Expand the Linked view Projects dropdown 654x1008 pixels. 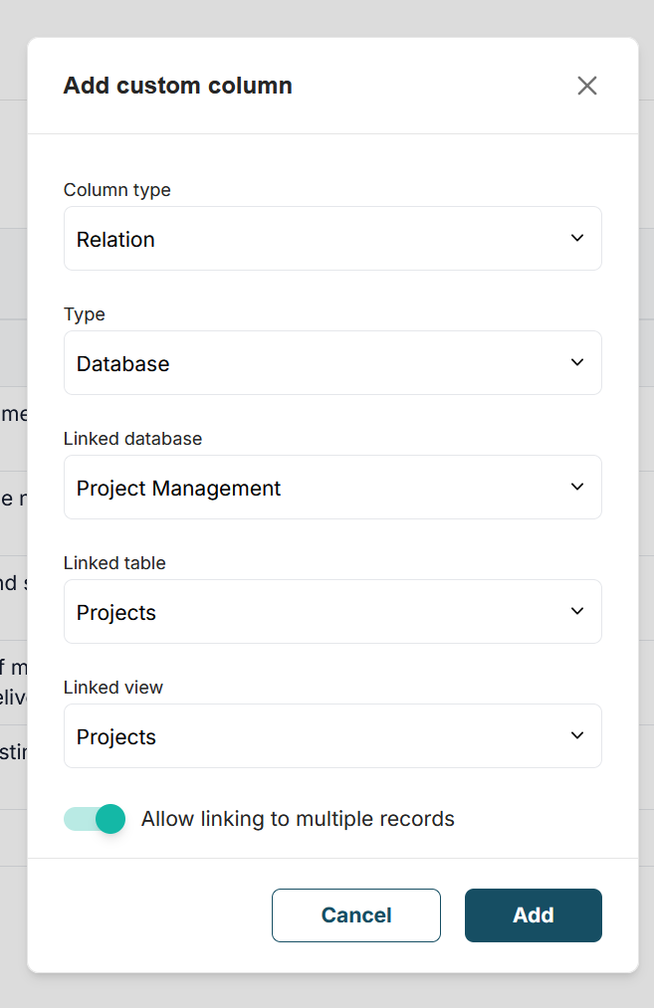pyautogui.click(x=319, y=736)
